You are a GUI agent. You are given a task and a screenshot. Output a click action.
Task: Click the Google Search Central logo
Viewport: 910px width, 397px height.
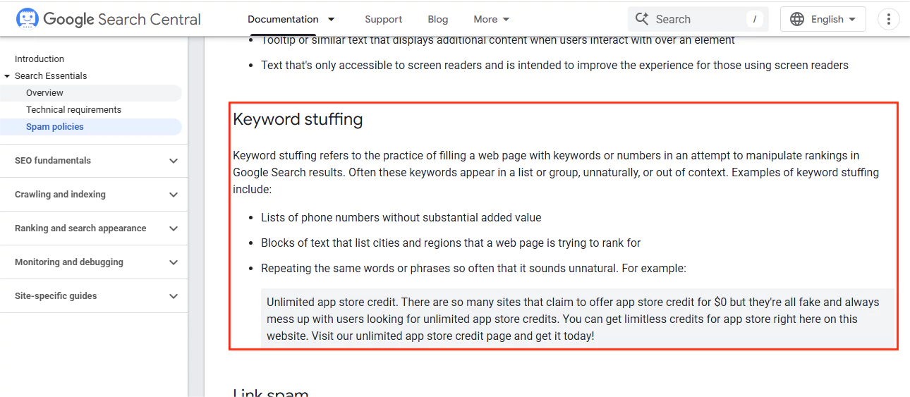[x=109, y=19]
